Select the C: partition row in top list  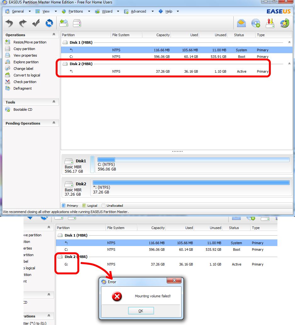[x=176, y=57]
